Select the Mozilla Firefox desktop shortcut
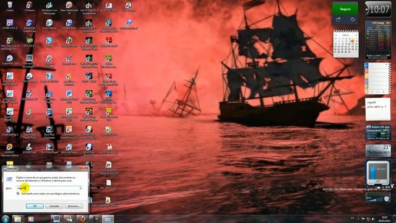The width and height of the screenshot is (396, 223). pos(69,42)
